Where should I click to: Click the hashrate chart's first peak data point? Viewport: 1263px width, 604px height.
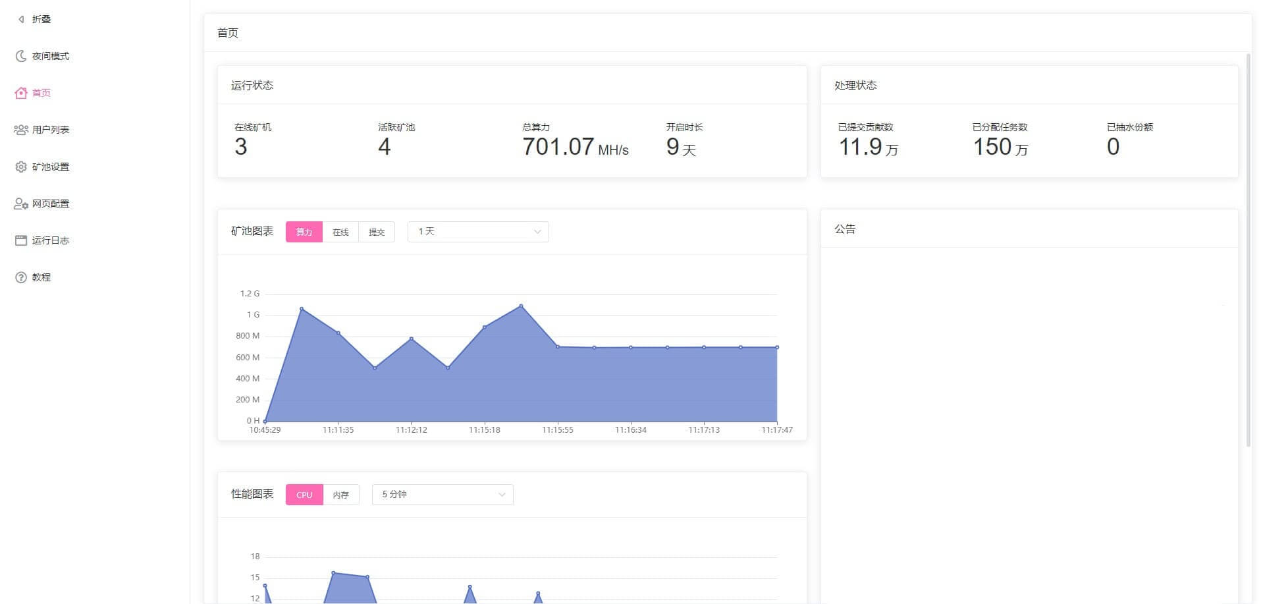[302, 309]
